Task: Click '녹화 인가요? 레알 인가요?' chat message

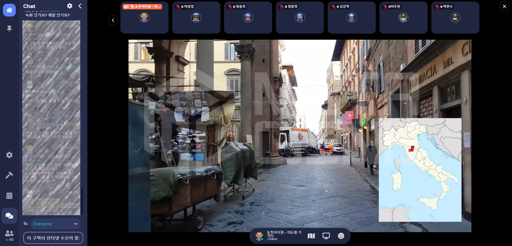Action: (x=47, y=15)
